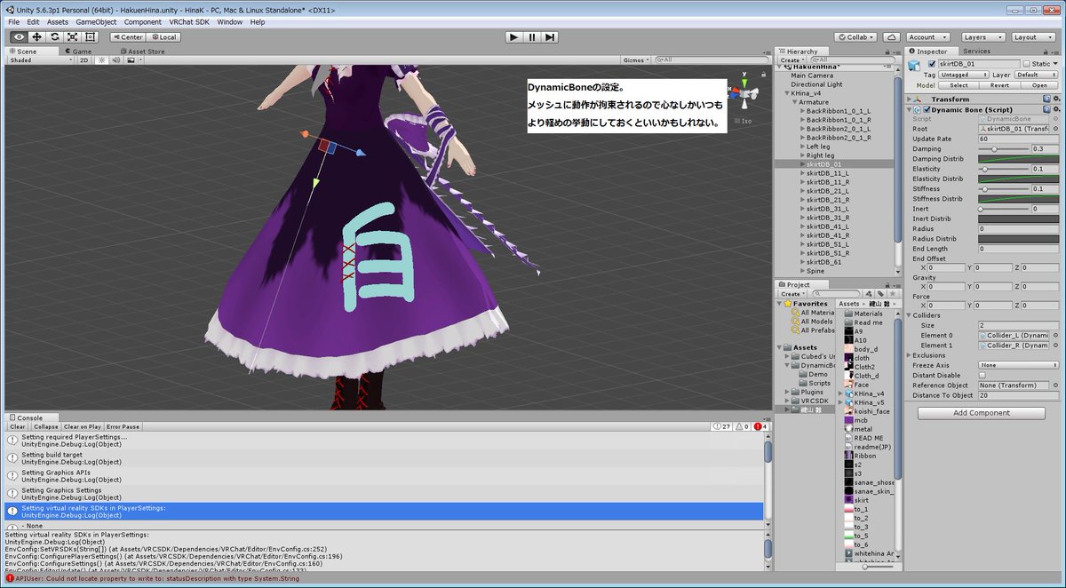The width and height of the screenshot is (1066, 588).
Task: Click Root field object picker circle
Action: pyautogui.click(x=1055, y=129)
